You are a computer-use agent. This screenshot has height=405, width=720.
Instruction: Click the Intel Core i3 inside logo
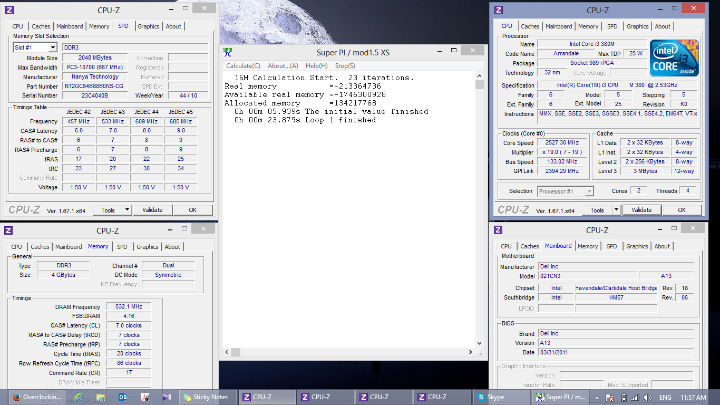[674, 58]
